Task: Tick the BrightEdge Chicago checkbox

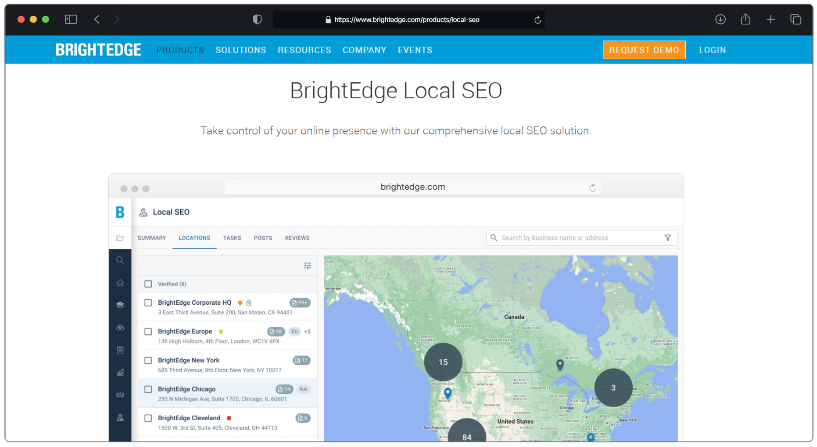Action: click(148, 389)
